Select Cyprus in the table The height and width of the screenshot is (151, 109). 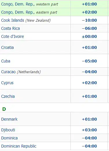click(7, 83)
